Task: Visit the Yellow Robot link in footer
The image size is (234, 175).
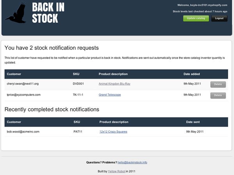Action: point(116,171)
